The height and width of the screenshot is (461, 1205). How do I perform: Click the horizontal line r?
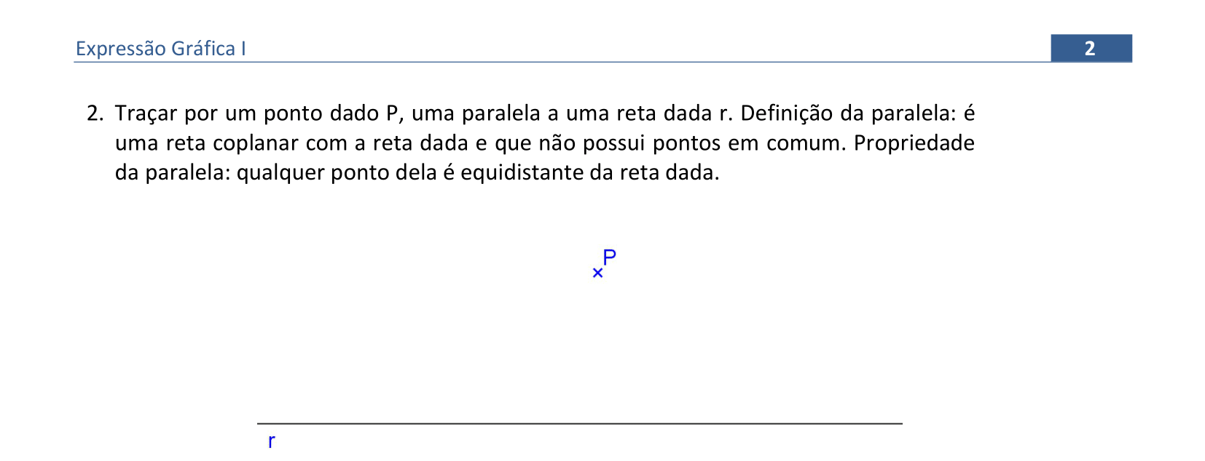click(579, 423)
